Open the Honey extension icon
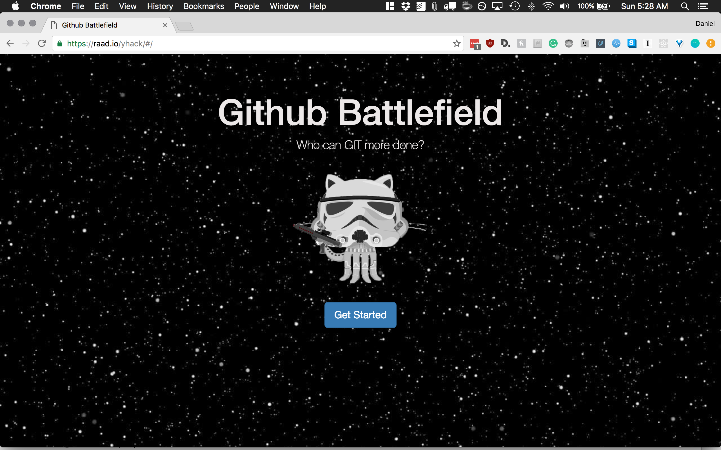 (x=521, y=43)
